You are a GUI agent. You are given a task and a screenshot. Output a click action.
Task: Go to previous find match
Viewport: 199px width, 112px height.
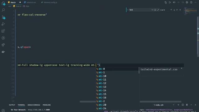[x=171, y=10]
